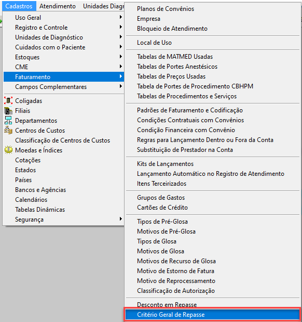
Task: Click the Moedas e Índices coin icon
Action: [8, 150]
